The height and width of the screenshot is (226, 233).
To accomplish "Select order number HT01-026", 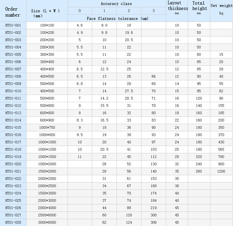I will click(13, 208).
